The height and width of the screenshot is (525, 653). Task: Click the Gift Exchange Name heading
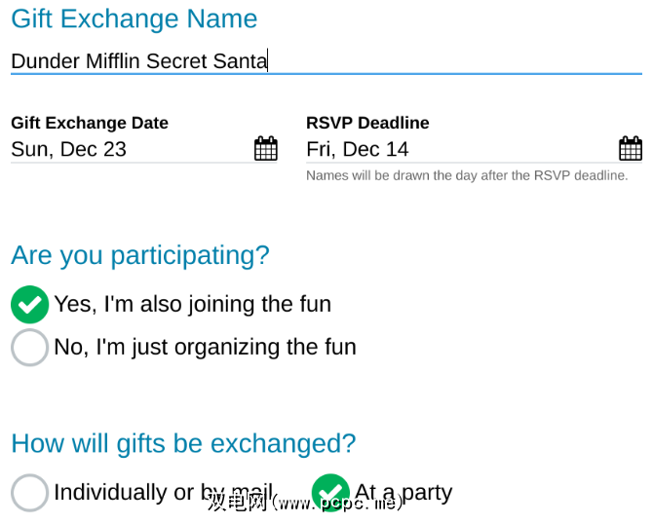(x=134, y=19)
